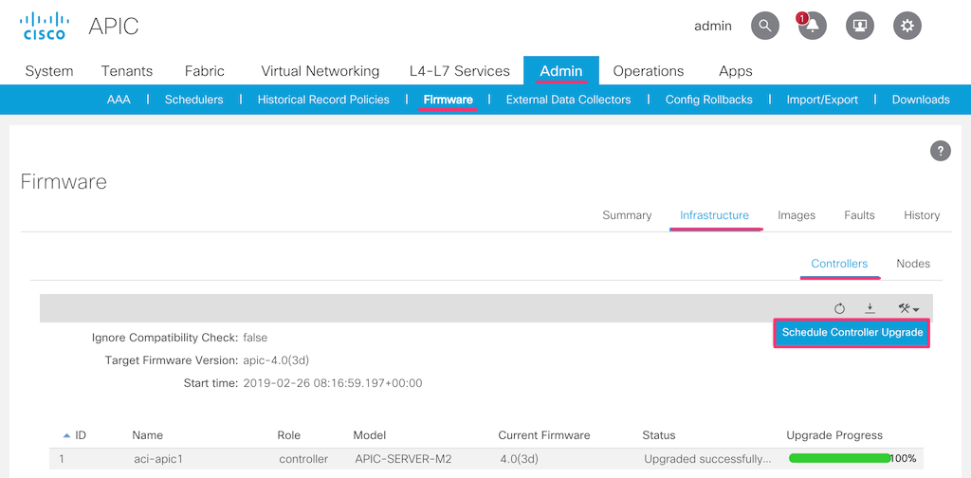Open the tools wrench dropdown
971x478 pixels.
pyautogui.click(x=908, y=308)
